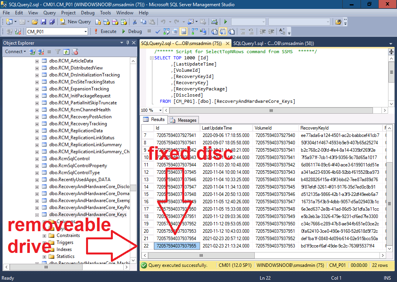Click the Execute button

point(105,31)
